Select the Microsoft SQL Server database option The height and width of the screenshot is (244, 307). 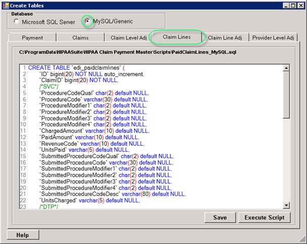(18, 22)
